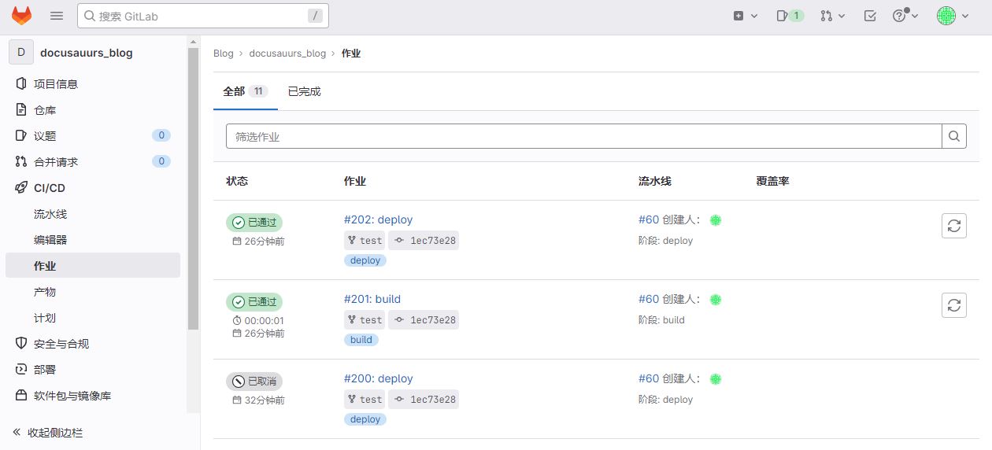Open job #202: deploy link

click(x=378, y=219)
